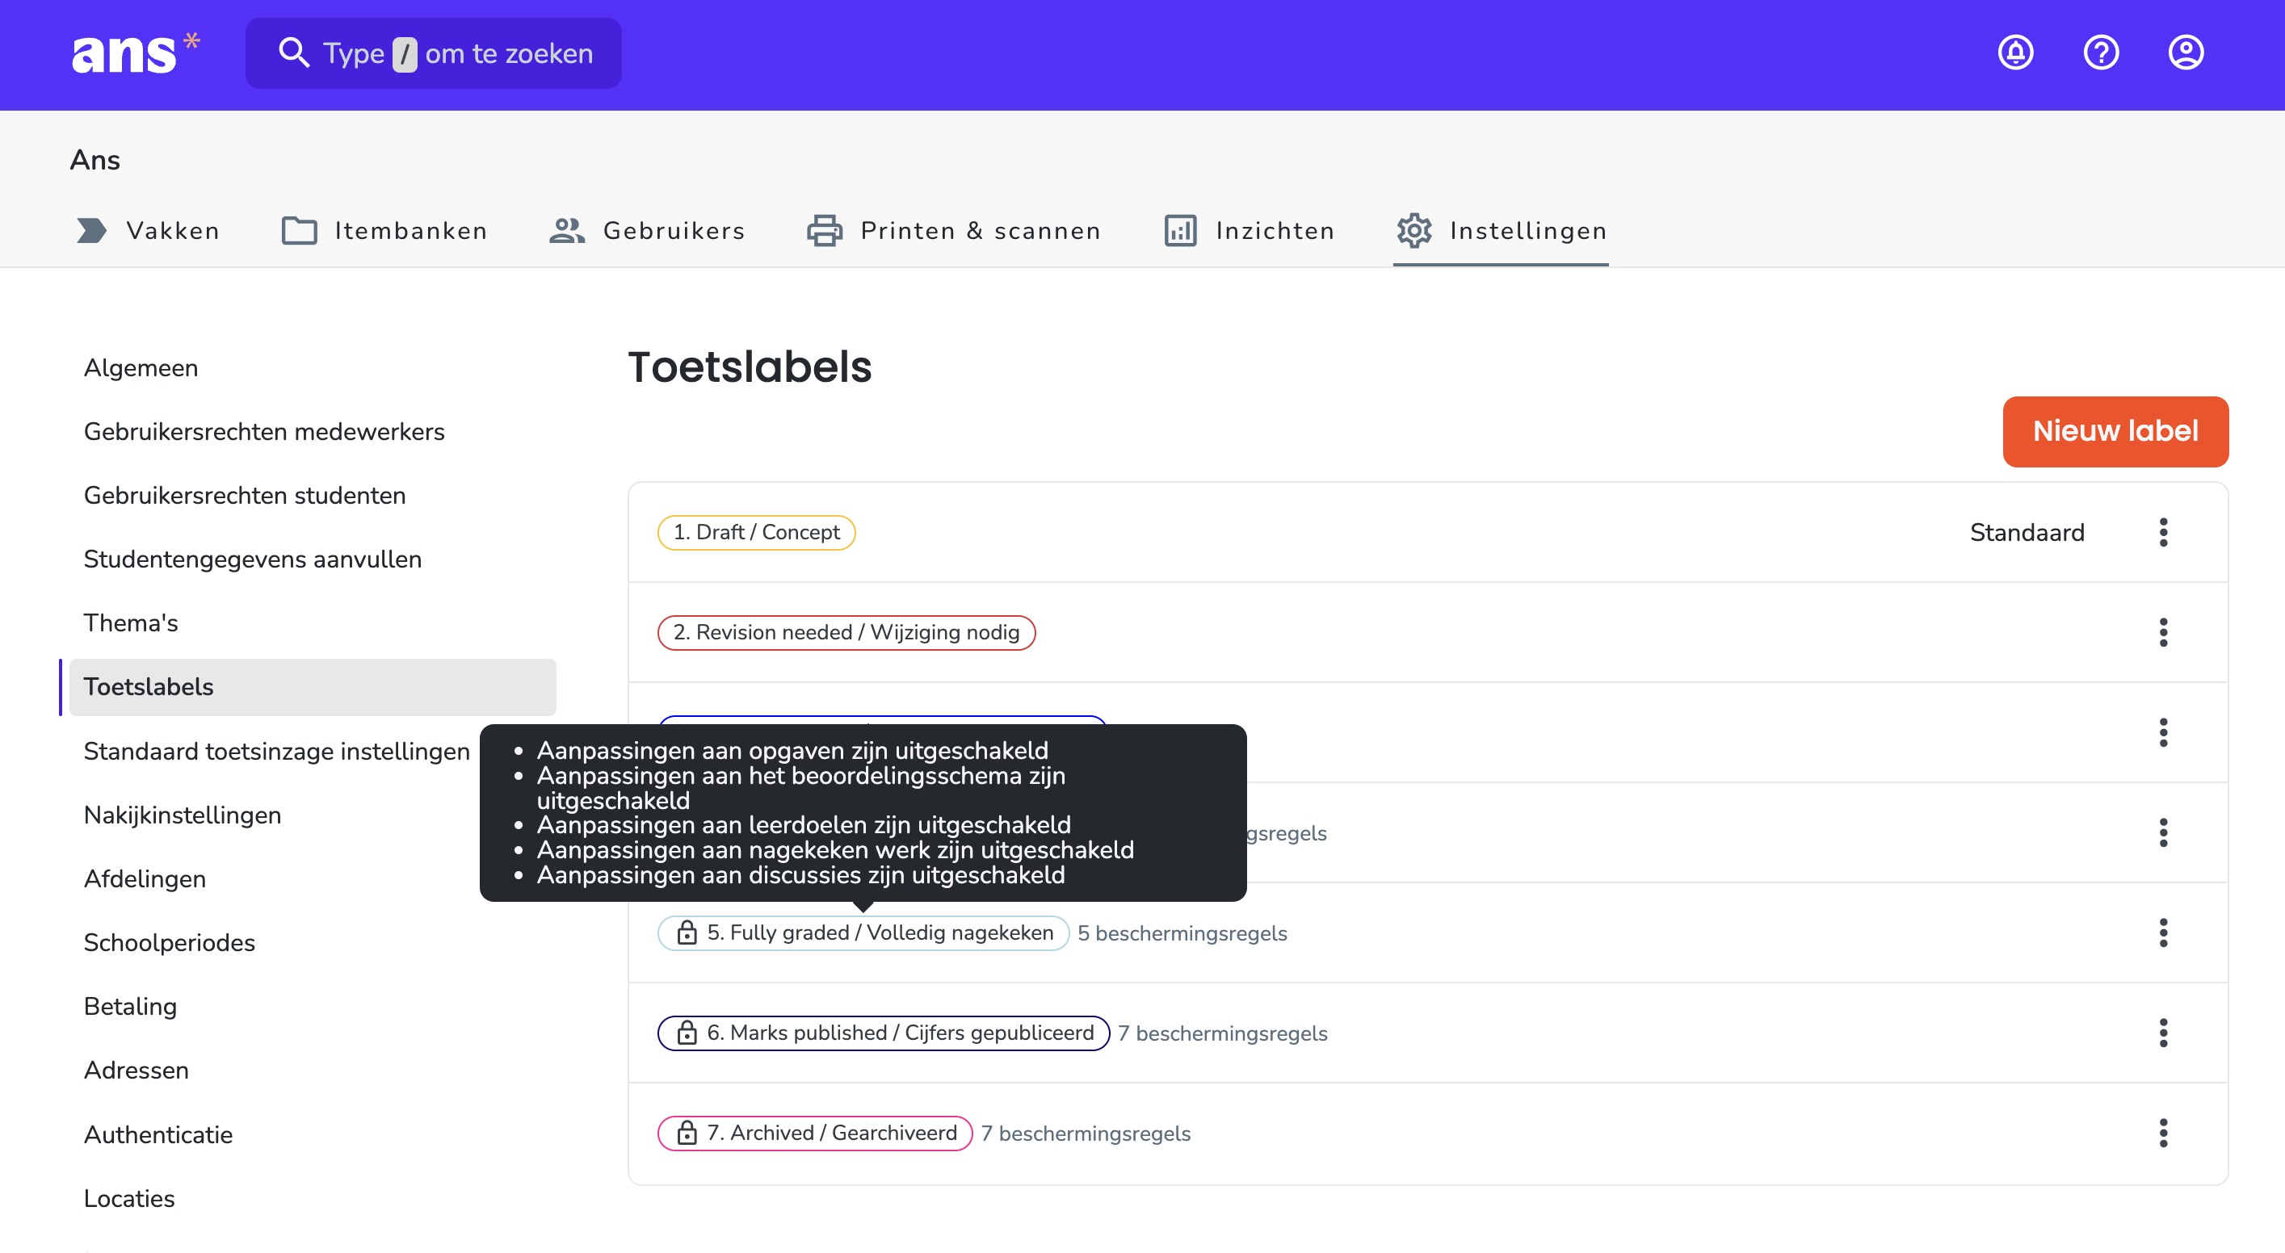Open options menu for Revision needed label
2285x1253 pixels.
click(x=2162, y=632)
